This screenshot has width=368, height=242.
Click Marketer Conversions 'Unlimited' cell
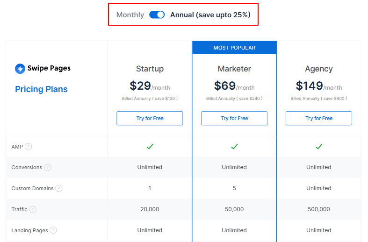tap(234, 167)
